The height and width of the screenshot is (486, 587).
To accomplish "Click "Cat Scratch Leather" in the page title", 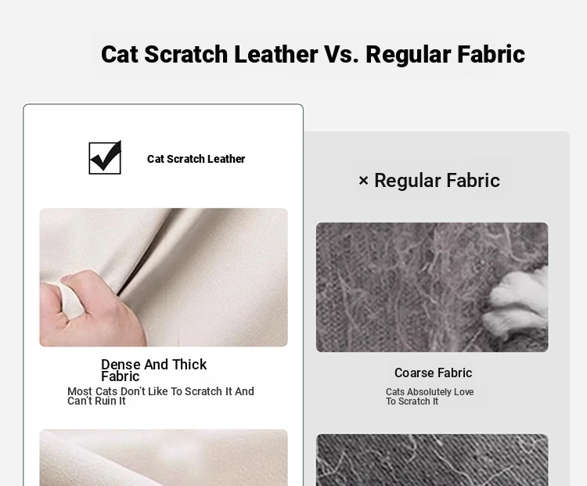I will coord(210,54).
